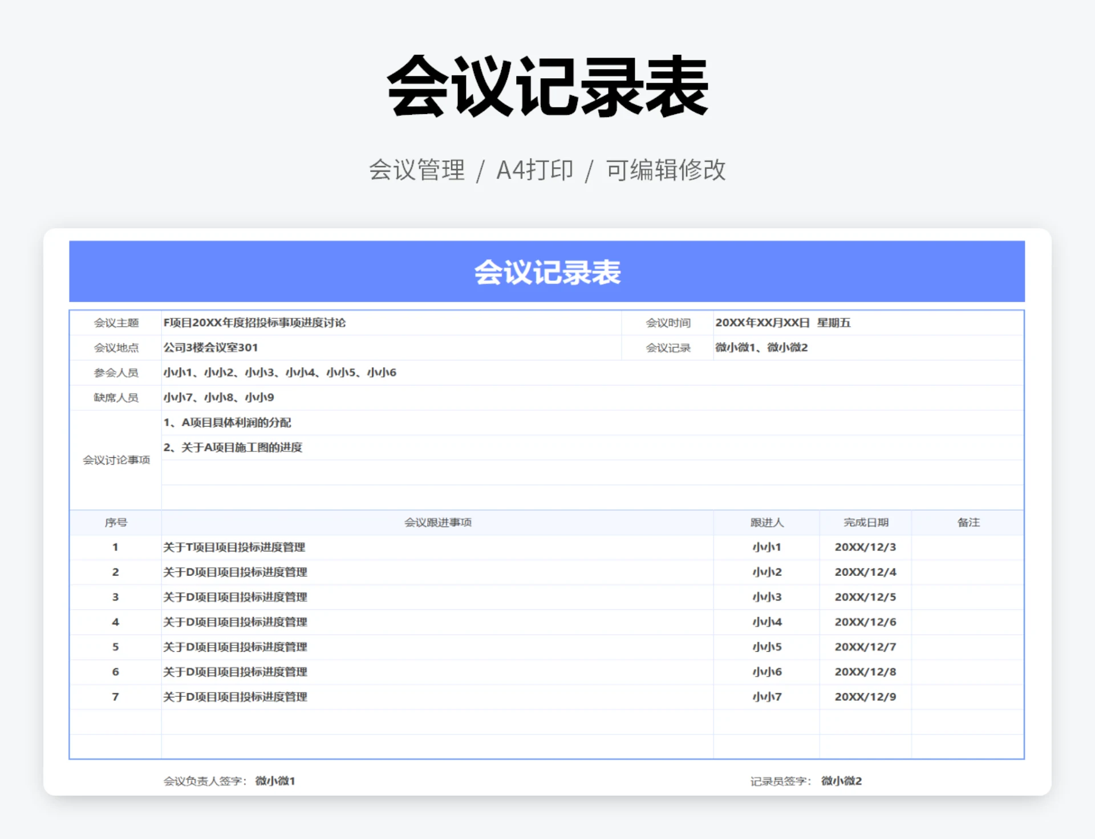The height and width of the screenshot is (839, 1095).
Task: Click the date field 20XX年XX月XX日 星期五
Action: (783, 322)
